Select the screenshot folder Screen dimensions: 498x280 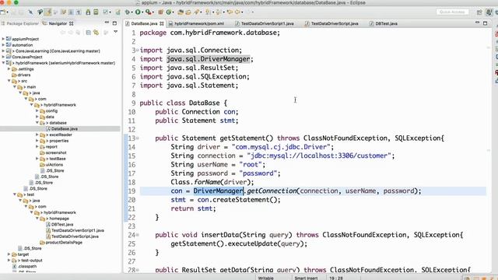coord(56,152)
